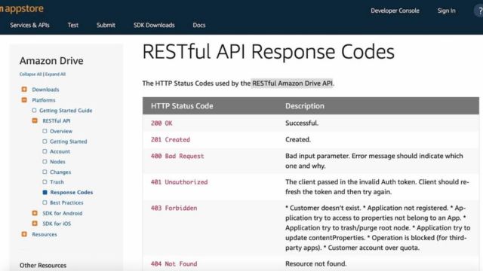Open the Platforms sidebar link

pyautogui.click(x=44, y=100)
